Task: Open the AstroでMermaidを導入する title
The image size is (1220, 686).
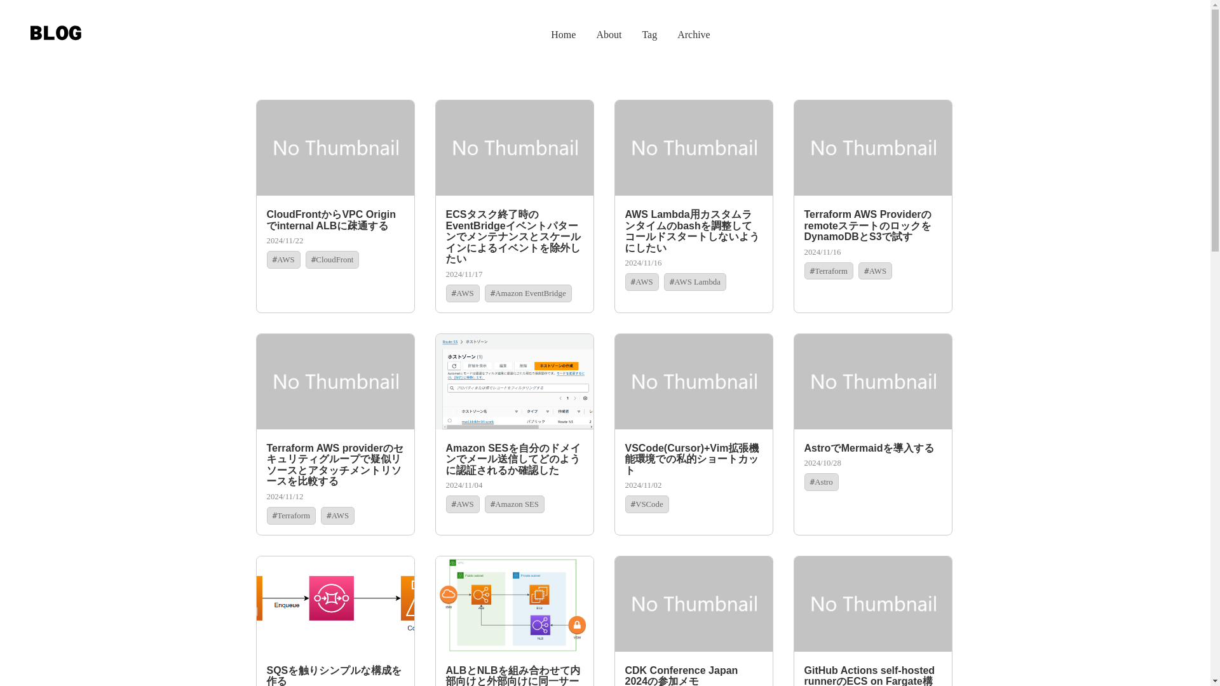Action: pos(869,448)
